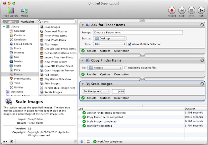Remove Ask for Finder Items action
208x145 pixels.
pos(202,25)
